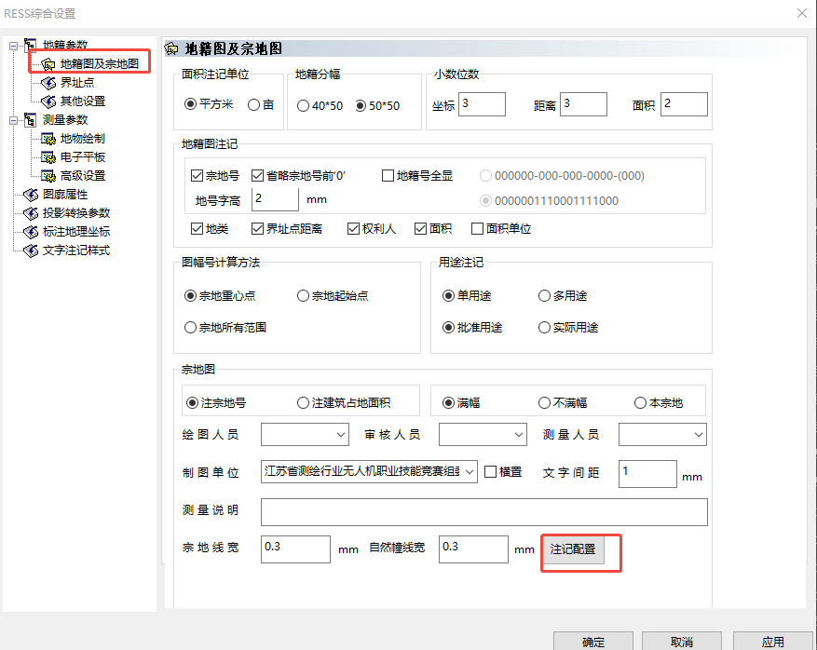This screenshot has height=650, width=817.
Task: Toggle the 面积 annotation checkbox
Action: click(420, 229)
